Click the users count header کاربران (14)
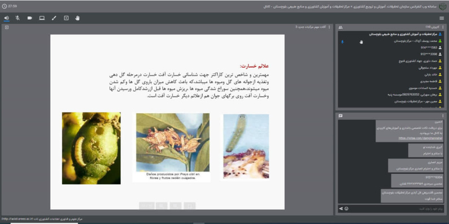The image size is (449, 224). pyautogui.click(x=432, y=27)
